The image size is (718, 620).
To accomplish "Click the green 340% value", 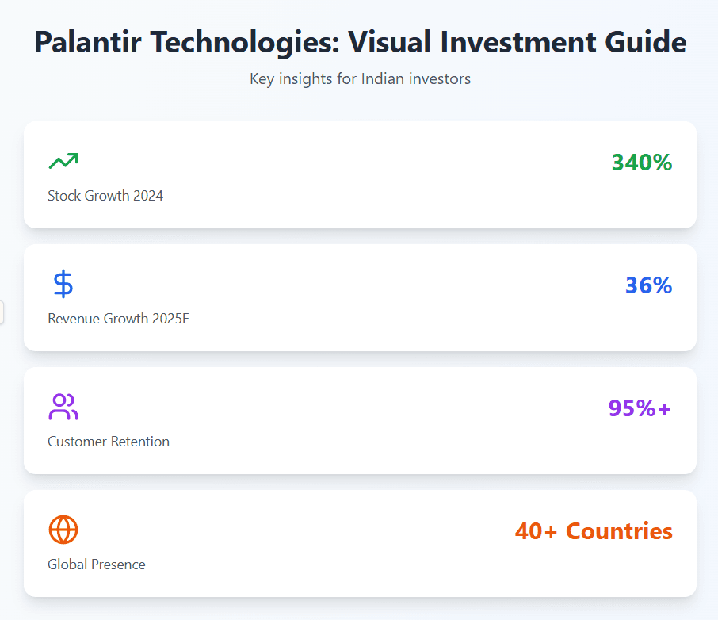I will coord(642,163).
